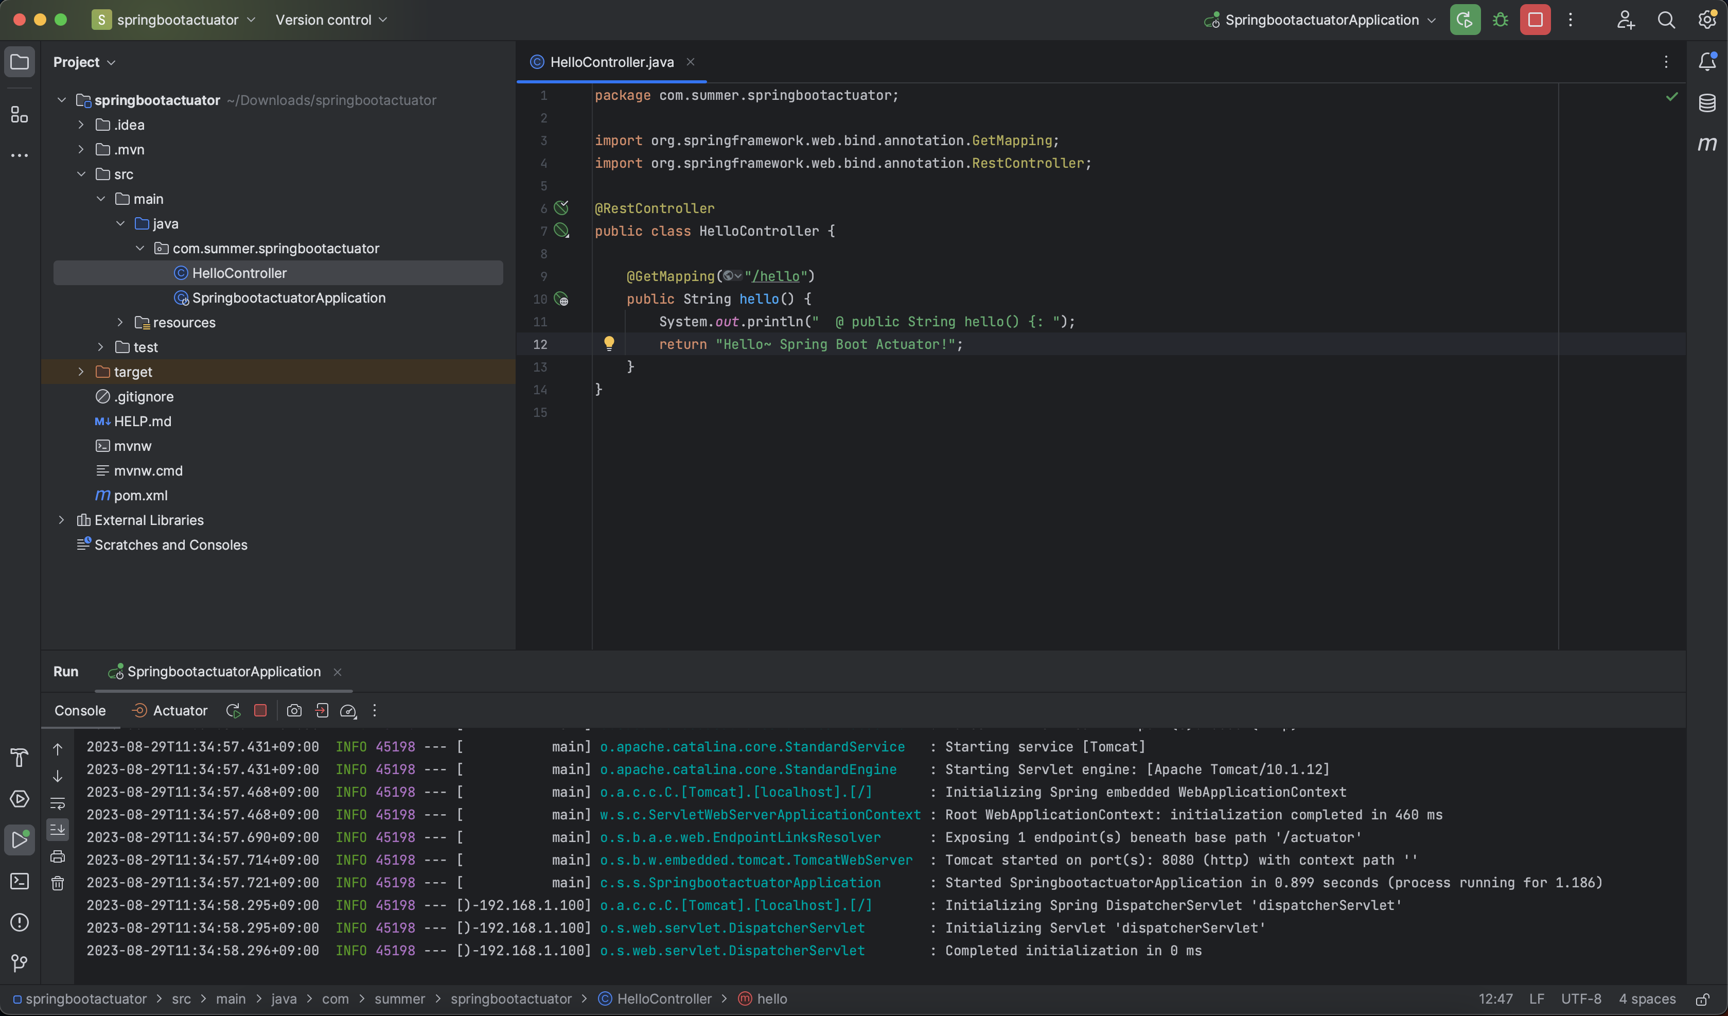The height and width of the screenshot is (1016, 1728).
Task: Click the exit/restore layout icon in Run toolbar
Action: tap(322, 711)
